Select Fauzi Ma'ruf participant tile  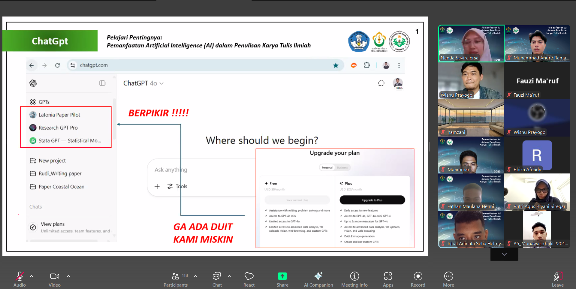click(537, 81)
